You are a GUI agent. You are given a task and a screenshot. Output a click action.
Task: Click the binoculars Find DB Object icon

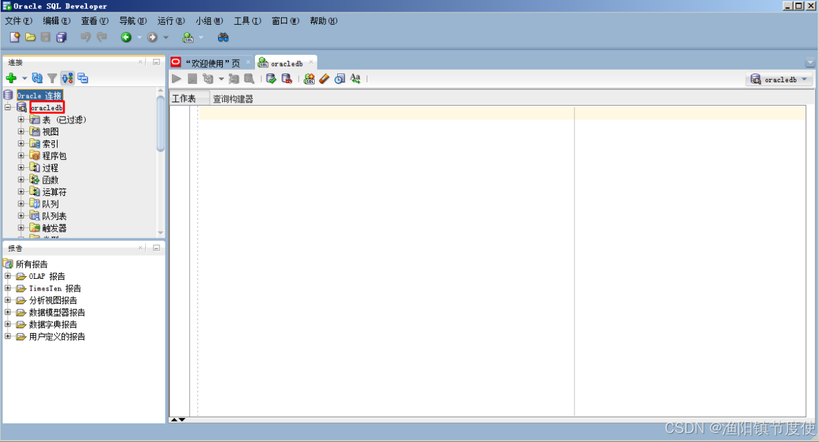(223, 37)
